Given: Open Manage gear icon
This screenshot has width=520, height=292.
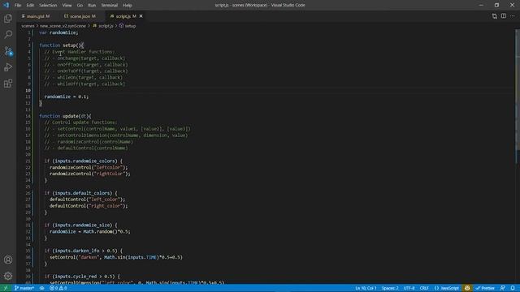Looking at the screenshot, I should click(x=8, y=276).
